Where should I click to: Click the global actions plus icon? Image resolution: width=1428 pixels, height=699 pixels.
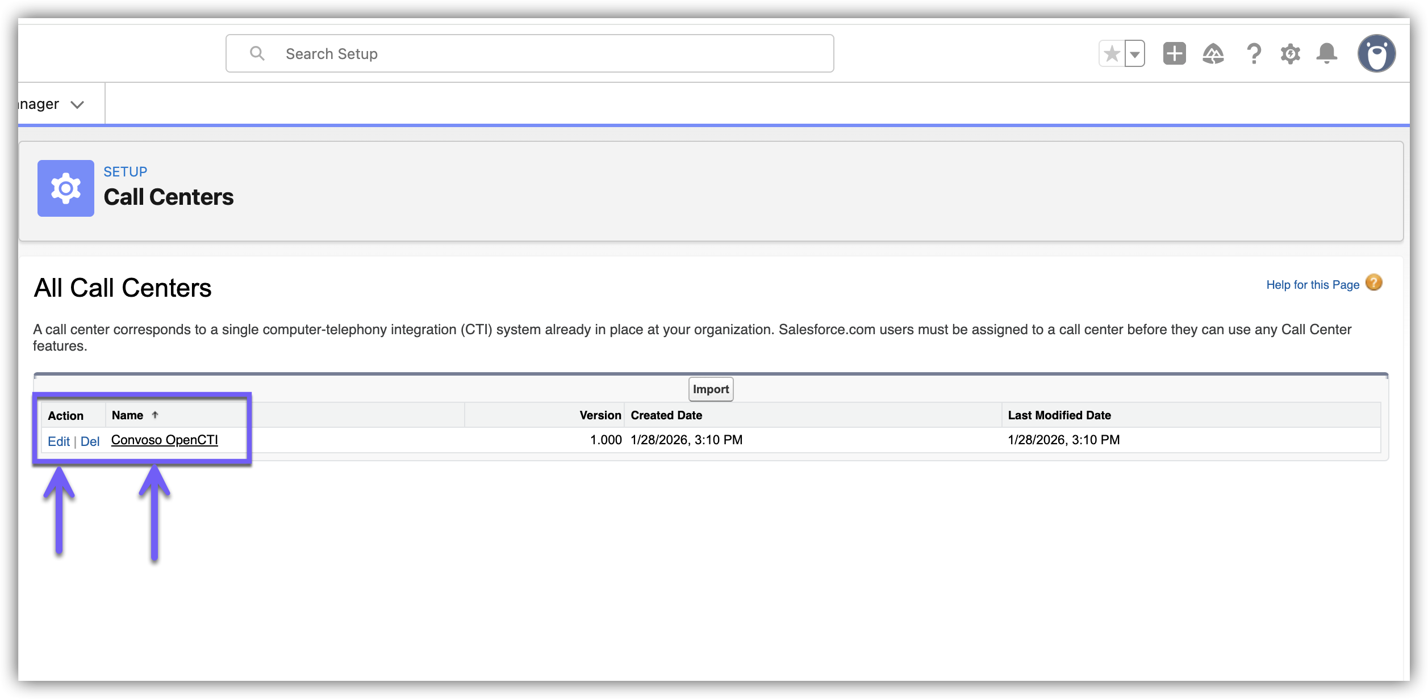click(x=1174, y=54)
